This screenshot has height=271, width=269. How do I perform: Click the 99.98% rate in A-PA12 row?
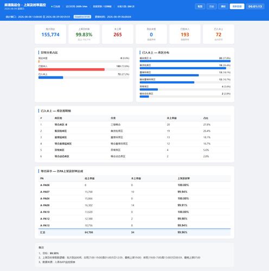tap(182, 218)
